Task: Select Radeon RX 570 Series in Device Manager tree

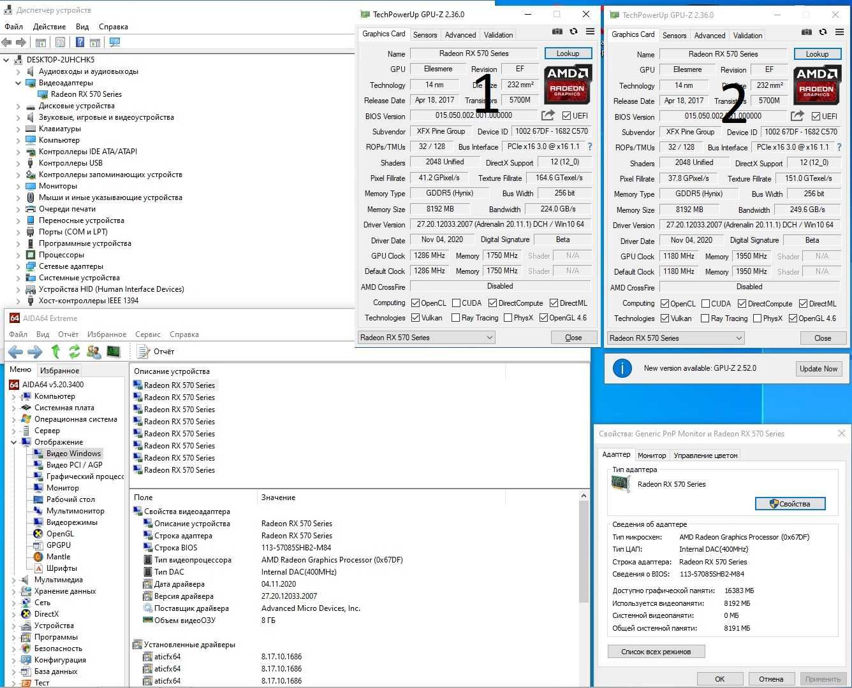Action: click(86, 94)
